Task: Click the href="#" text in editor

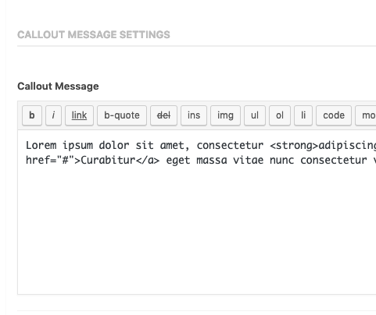Action: 50,160
